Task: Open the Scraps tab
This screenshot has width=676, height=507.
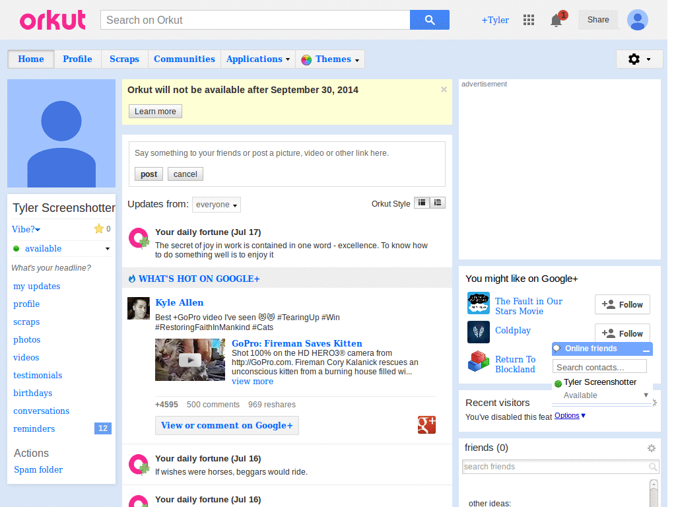Action: tap(124, 59)
